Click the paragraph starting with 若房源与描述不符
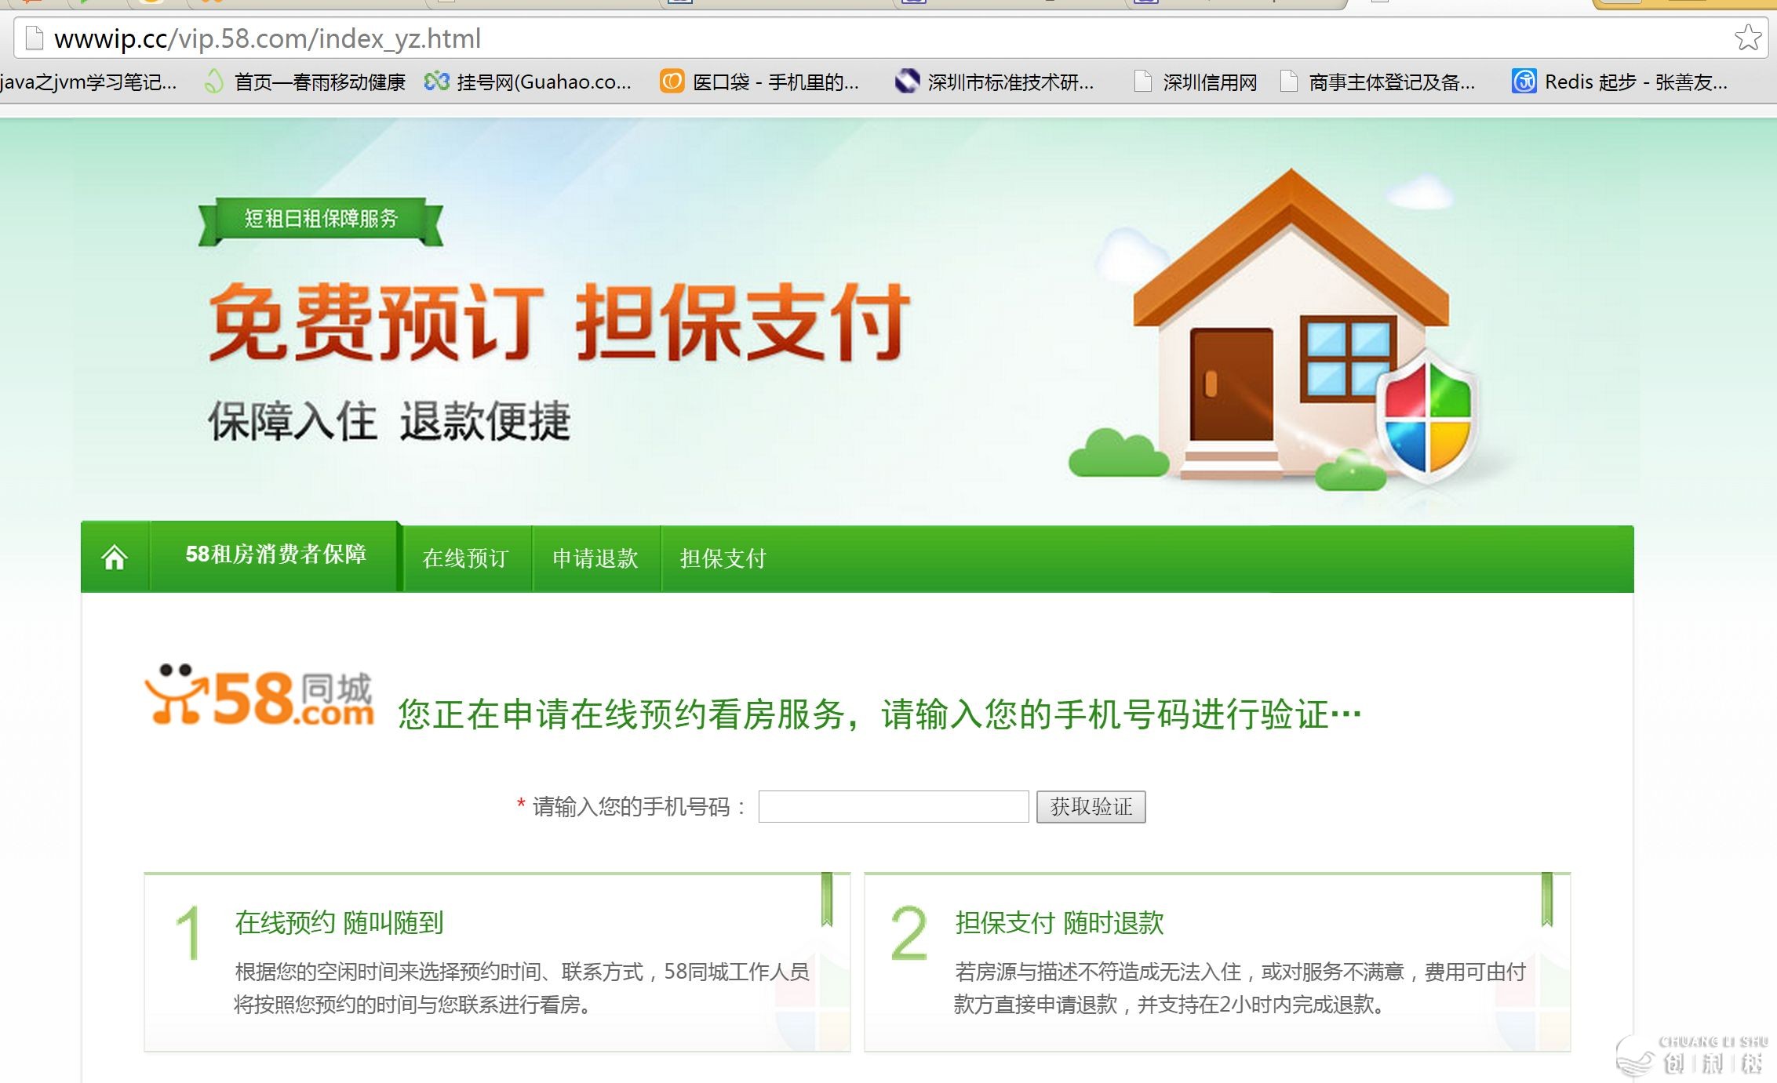 coord(1240,988)
